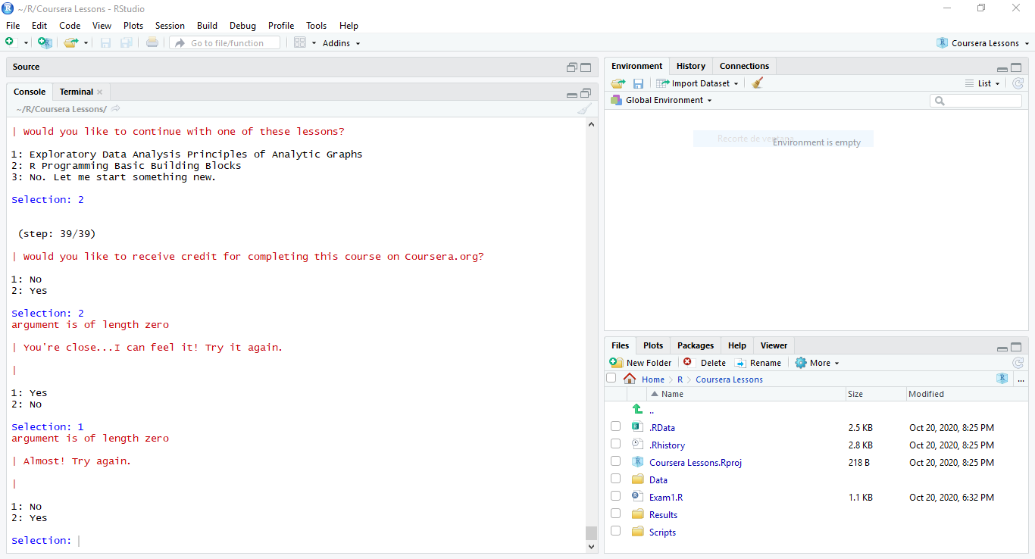Save current document with toolbar save icon
1035x559 pixels.
click(x=105, y=42)
